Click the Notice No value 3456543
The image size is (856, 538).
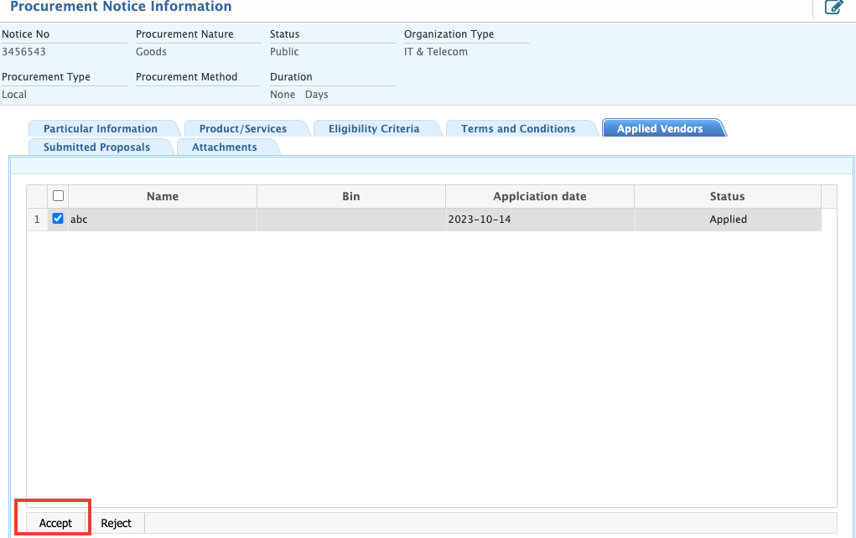pyautogui.click(x=23, y=51)
